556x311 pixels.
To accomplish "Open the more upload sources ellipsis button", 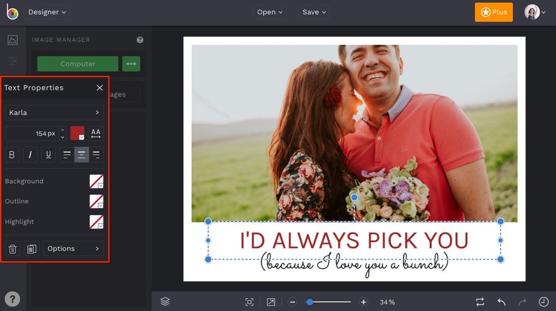I will pyautogui.click(x=131, y=64).
